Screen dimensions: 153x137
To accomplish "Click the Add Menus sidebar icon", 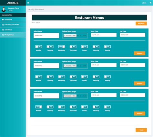I will 3,30.
